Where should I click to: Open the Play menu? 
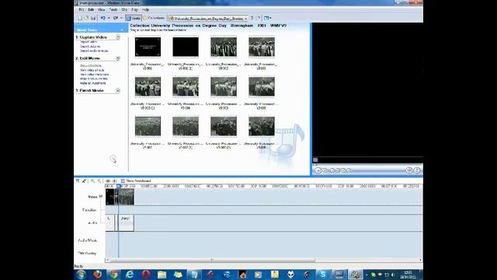pyautogui.click(x=134, y=10)
